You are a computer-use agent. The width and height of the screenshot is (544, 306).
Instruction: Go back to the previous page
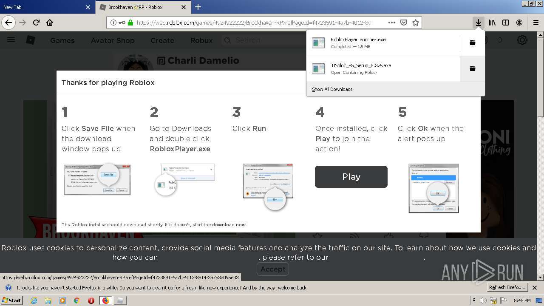click(x=8, y=23)
